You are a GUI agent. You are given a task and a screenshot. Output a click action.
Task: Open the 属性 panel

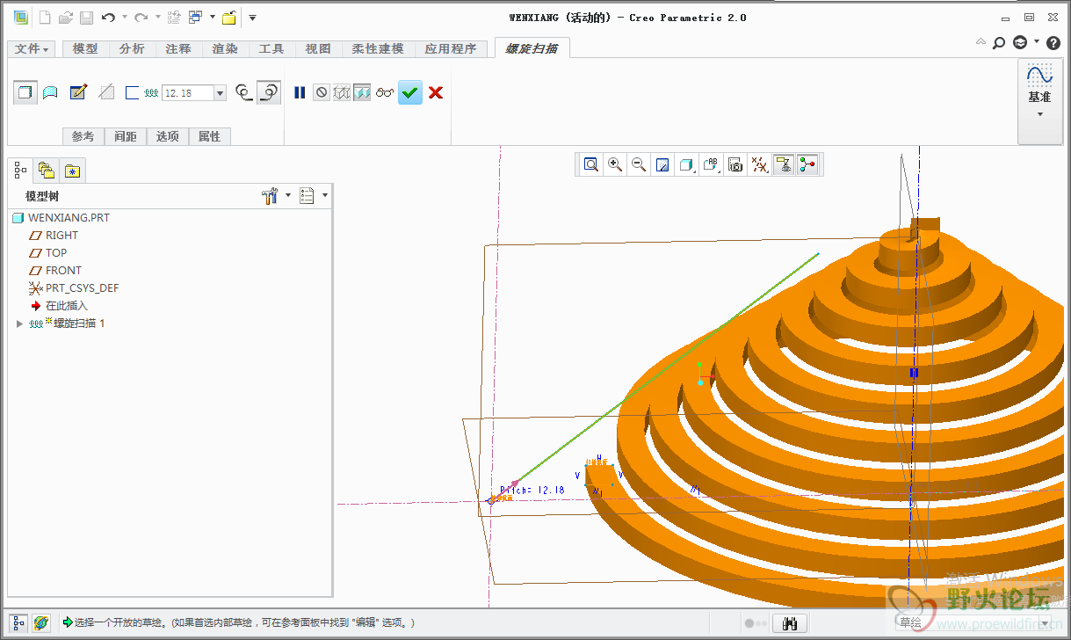point(209,136)
